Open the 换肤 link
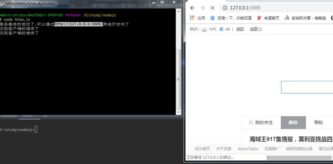This screenshot has height=164, width=333. (240, 29)
